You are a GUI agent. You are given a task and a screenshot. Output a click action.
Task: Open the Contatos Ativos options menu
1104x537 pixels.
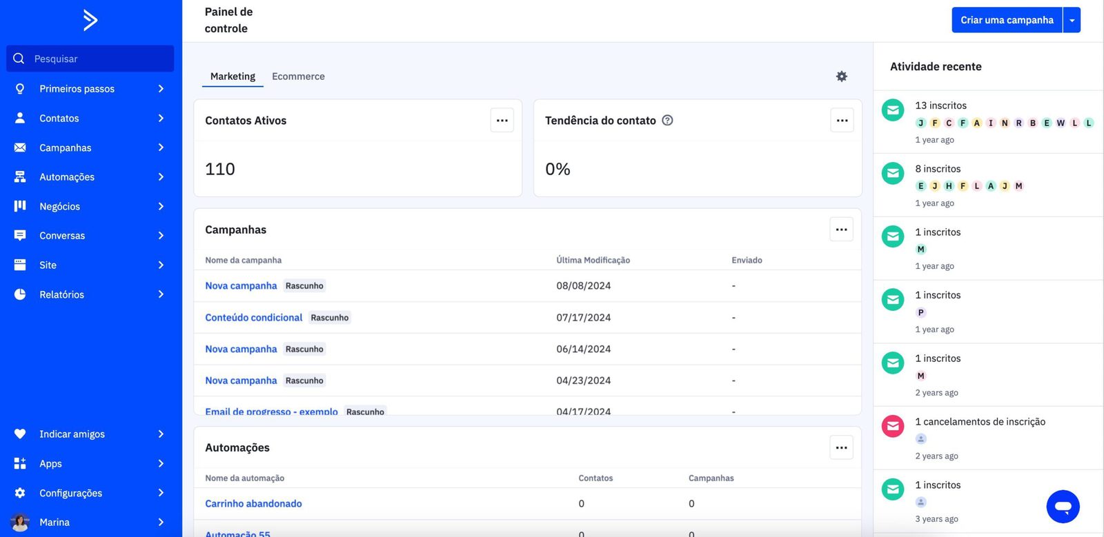point(502,121)
